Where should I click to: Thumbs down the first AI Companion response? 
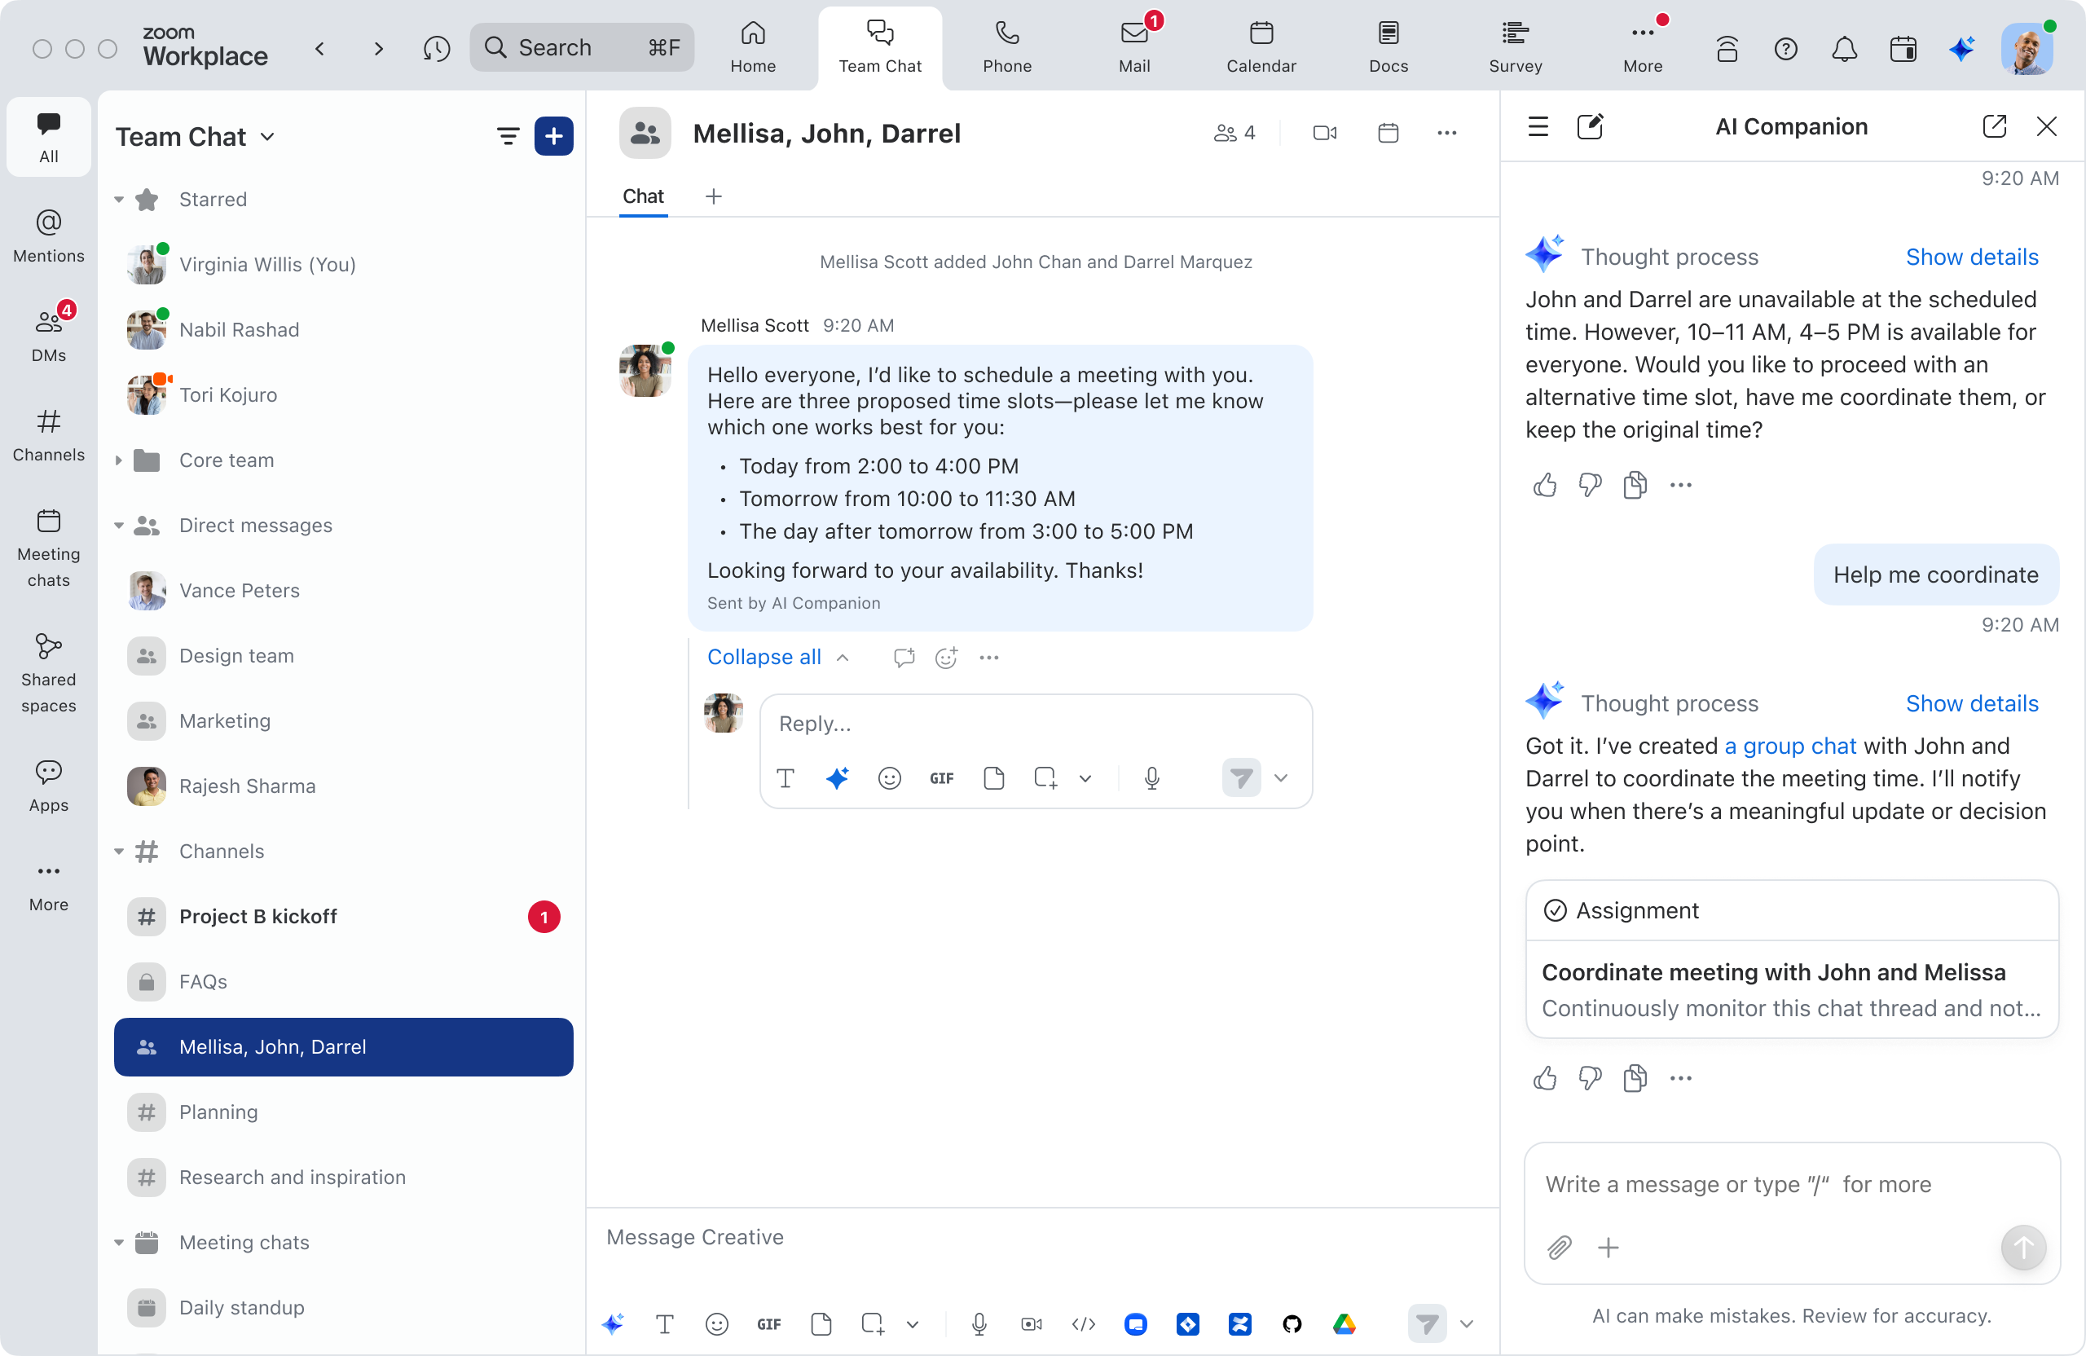pyautogui.click(x=1590, y=485)
